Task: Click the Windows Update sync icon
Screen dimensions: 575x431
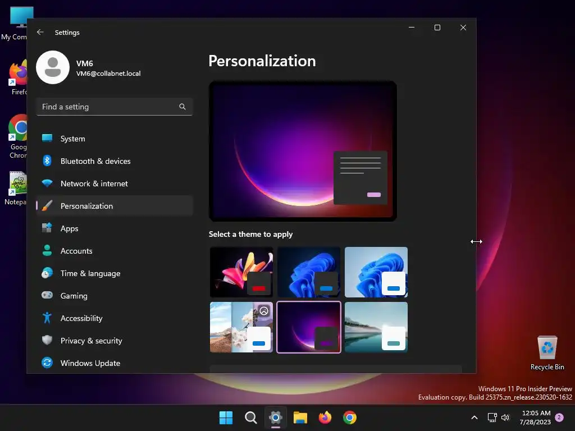Action: point(47,363)
